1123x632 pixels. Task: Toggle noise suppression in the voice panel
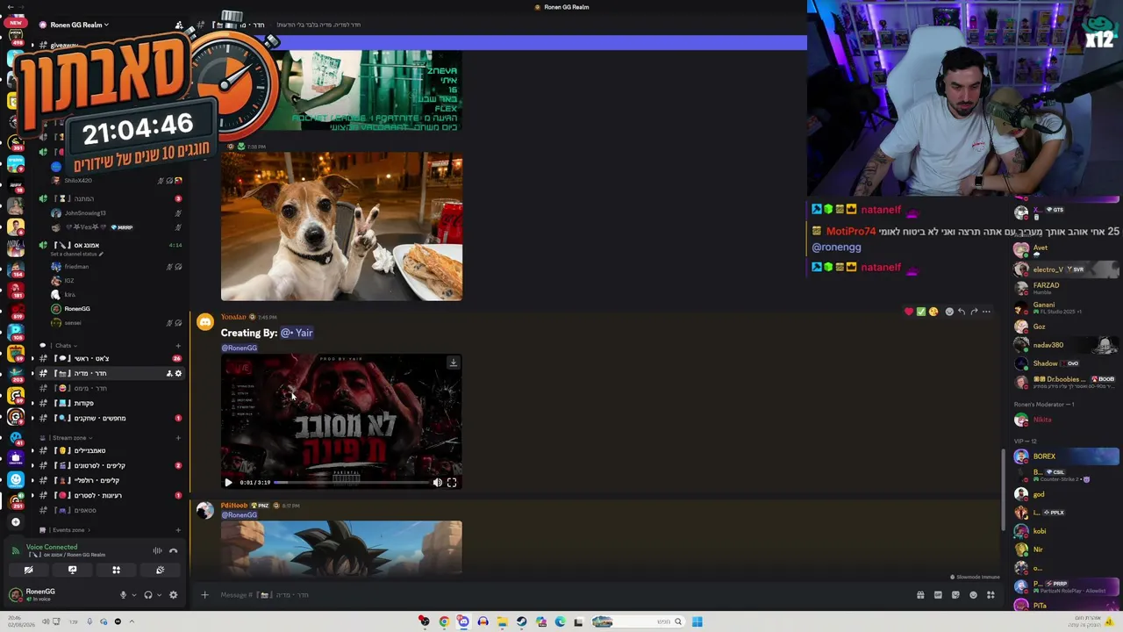[x=157, y=551]
